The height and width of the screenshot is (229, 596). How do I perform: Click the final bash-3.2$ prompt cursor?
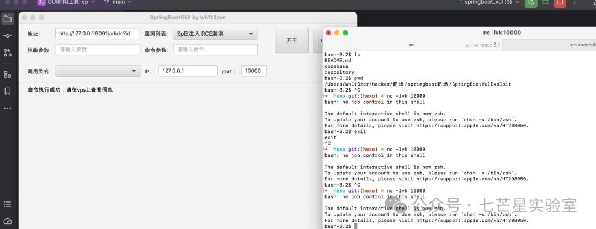355,226
